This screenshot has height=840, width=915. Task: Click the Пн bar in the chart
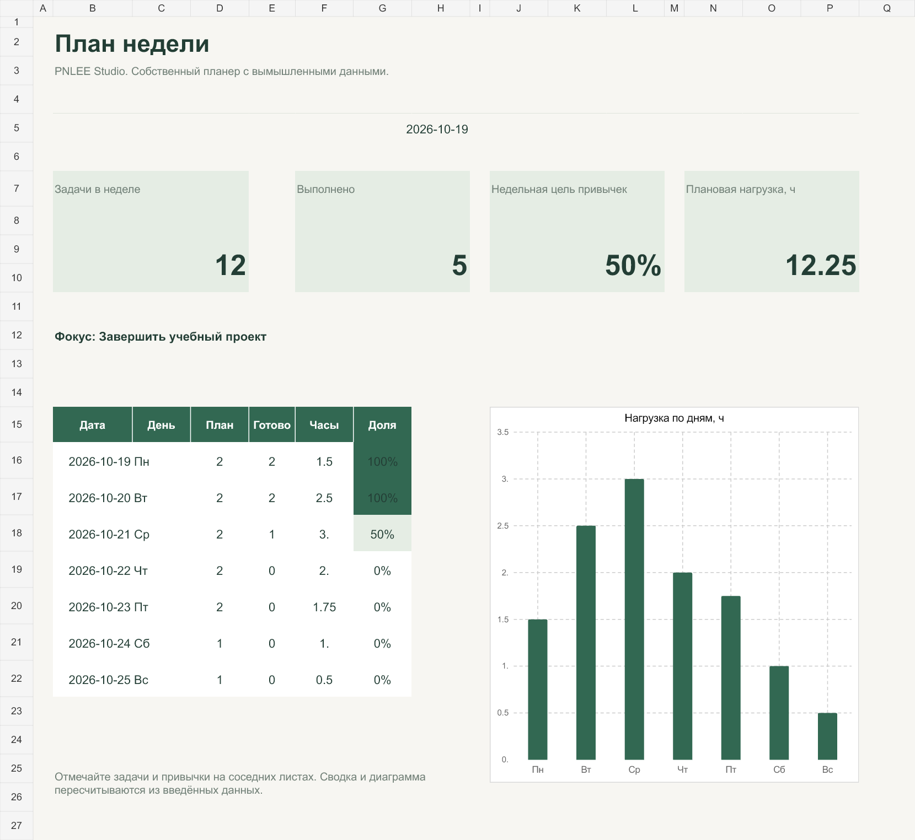pos(538,690)
